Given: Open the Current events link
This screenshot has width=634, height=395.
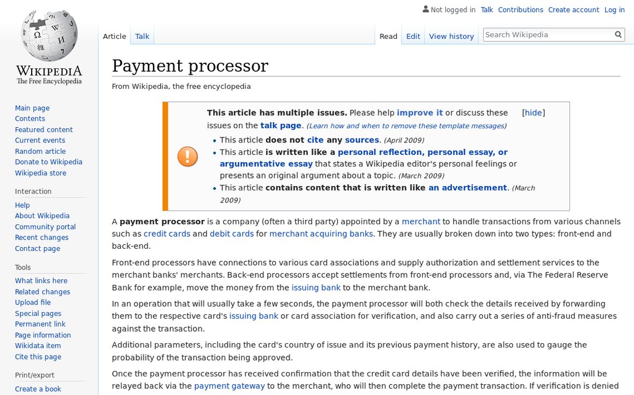Looking at the screenshot, I should coord(40,140).
